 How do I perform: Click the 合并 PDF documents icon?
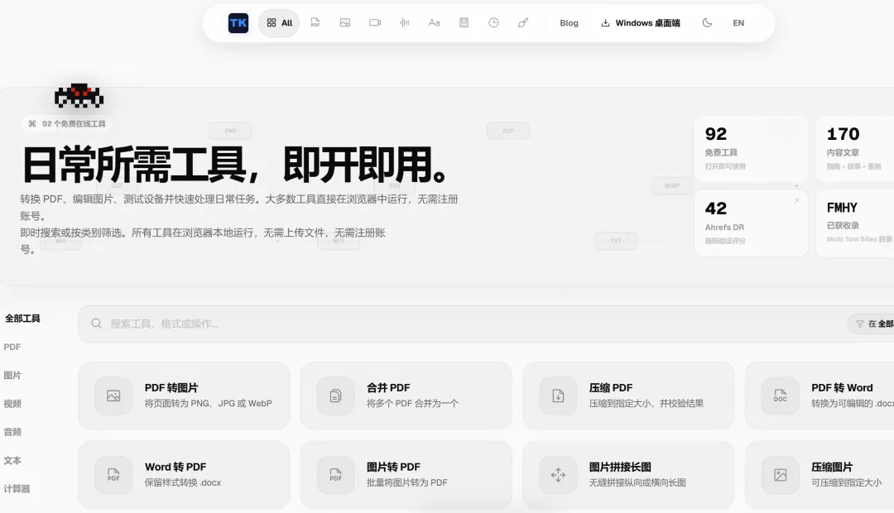(336, 396)
